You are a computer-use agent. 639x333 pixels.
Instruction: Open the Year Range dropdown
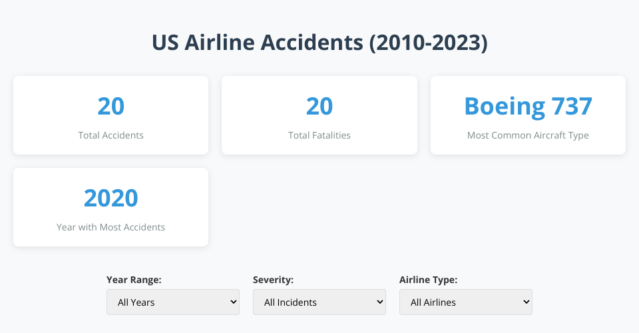pos(172,302)
